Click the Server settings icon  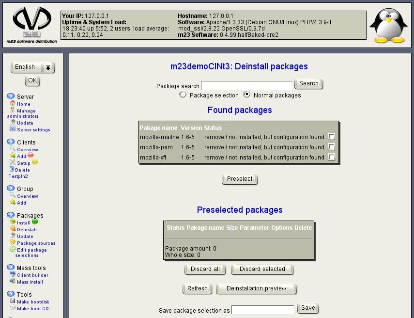click(13, 129)
